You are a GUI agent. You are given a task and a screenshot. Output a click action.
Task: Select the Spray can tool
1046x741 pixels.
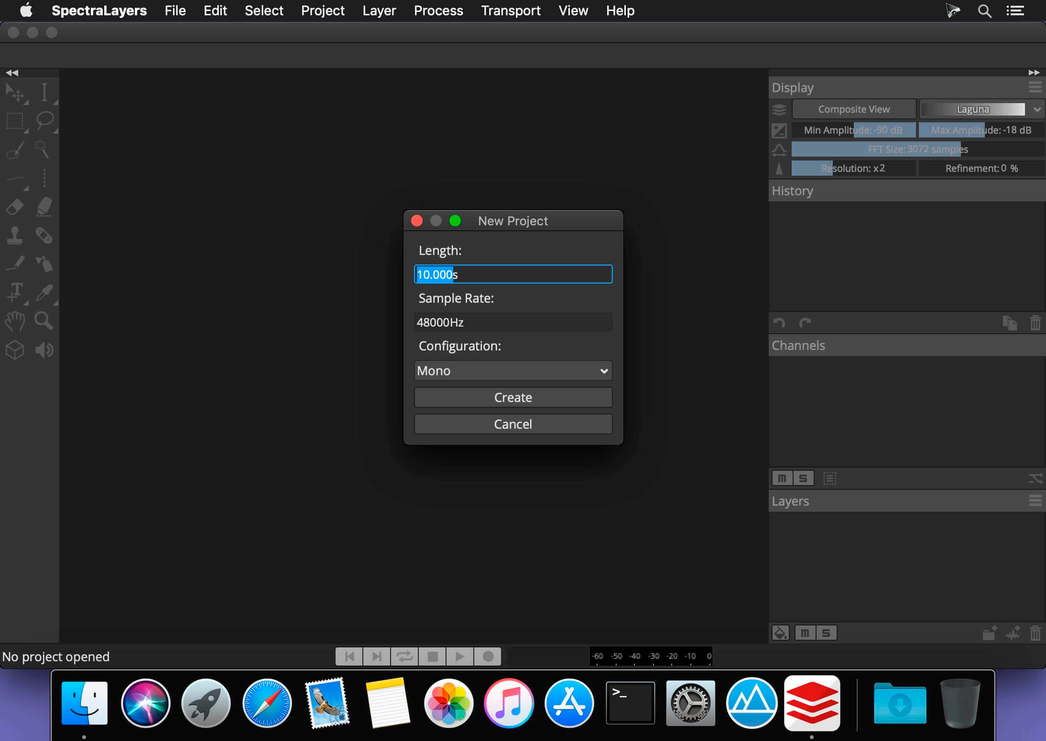[44, 263]
